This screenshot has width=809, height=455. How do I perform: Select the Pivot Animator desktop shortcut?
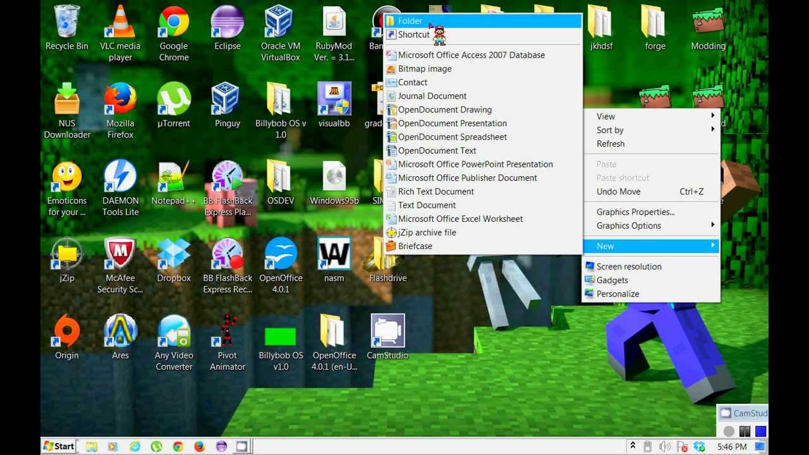point(228,343)
